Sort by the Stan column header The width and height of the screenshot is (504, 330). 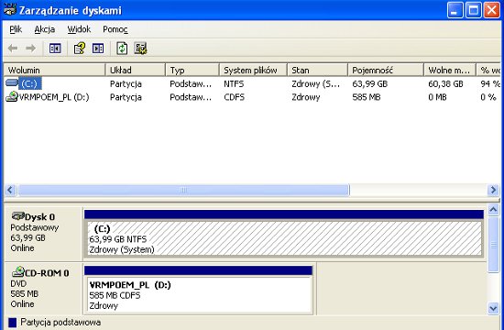(318, 70)
